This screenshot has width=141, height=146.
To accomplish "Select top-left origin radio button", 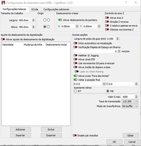I will 45,20.
